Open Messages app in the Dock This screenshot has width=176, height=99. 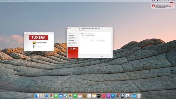point(56,96)
